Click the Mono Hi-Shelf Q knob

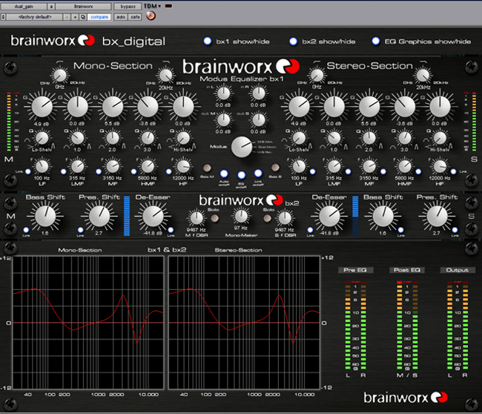coord(183,138)
